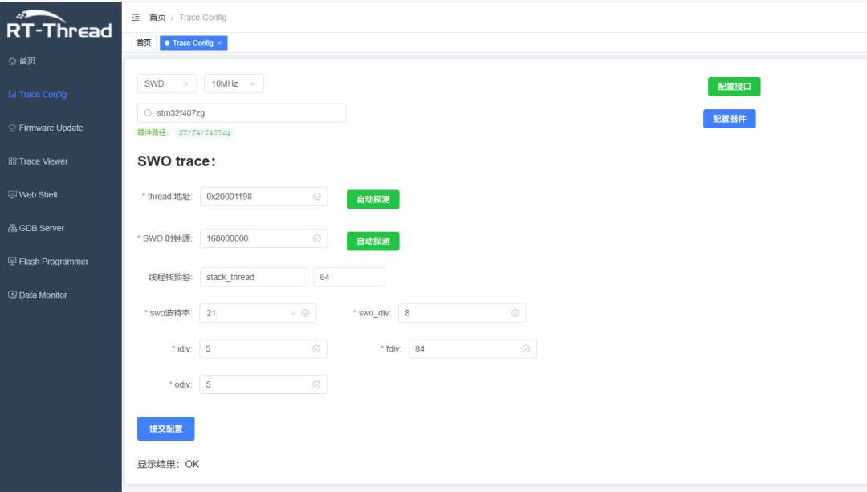Focus the swo_div input field
The width and height of the screenshot is (867, 492).
(462, 313)
